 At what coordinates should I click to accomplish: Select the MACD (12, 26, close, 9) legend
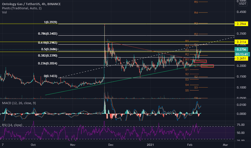coord(19,103)
